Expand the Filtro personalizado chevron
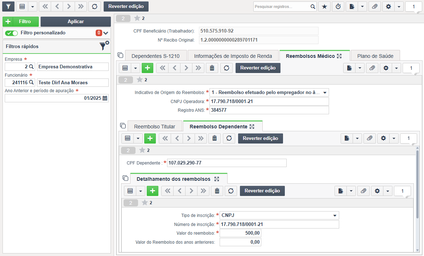 click(x=106, y=33)
